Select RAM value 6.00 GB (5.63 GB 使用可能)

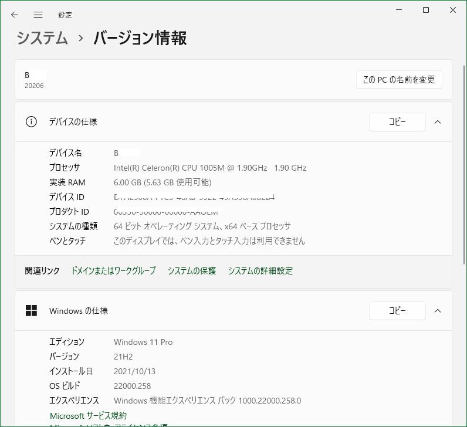pos(163,182)
